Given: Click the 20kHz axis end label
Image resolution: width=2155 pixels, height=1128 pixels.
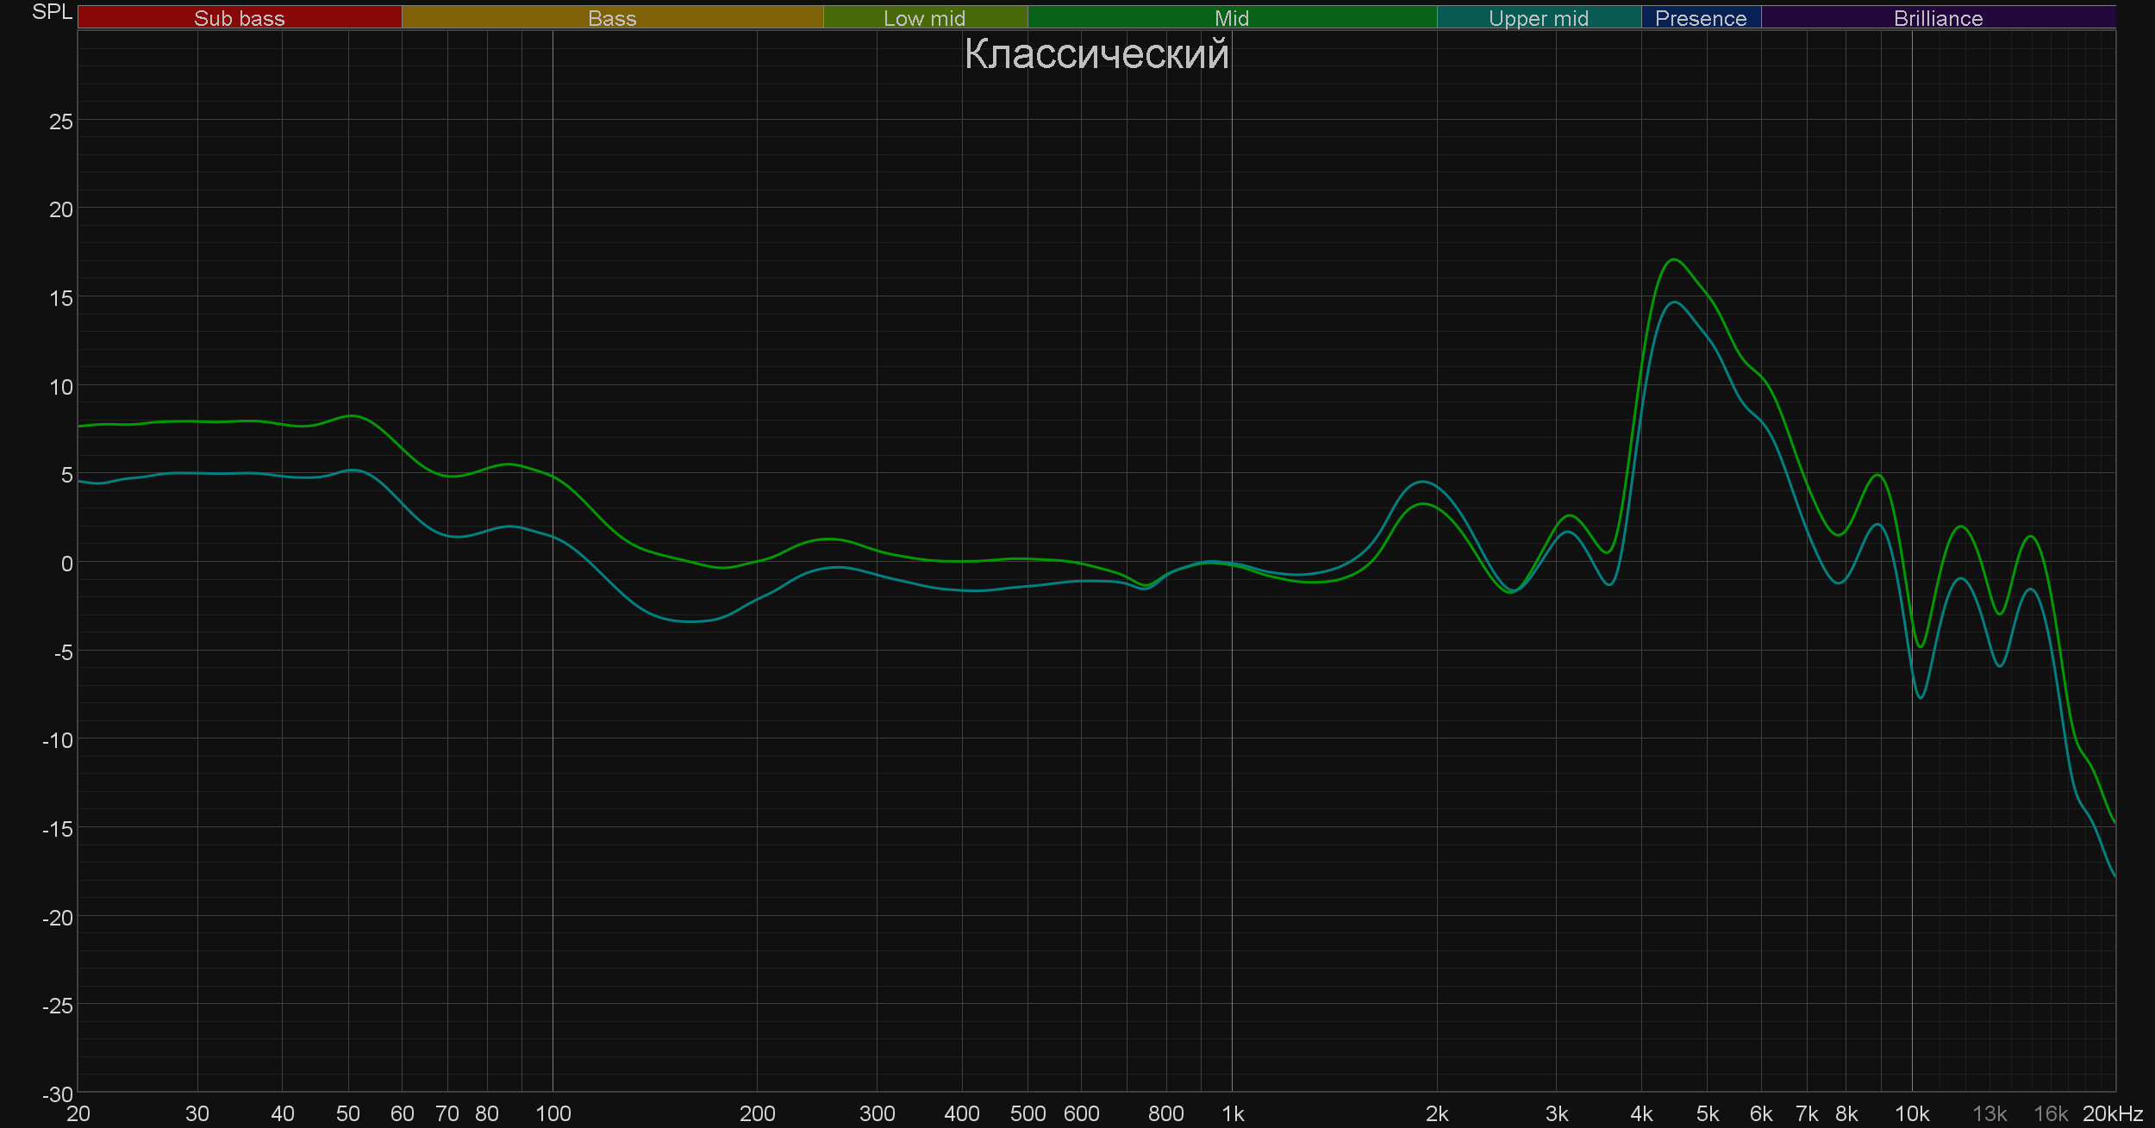Looking at the screenshot, I should pyautogui.click(x=2112, y=1114).
